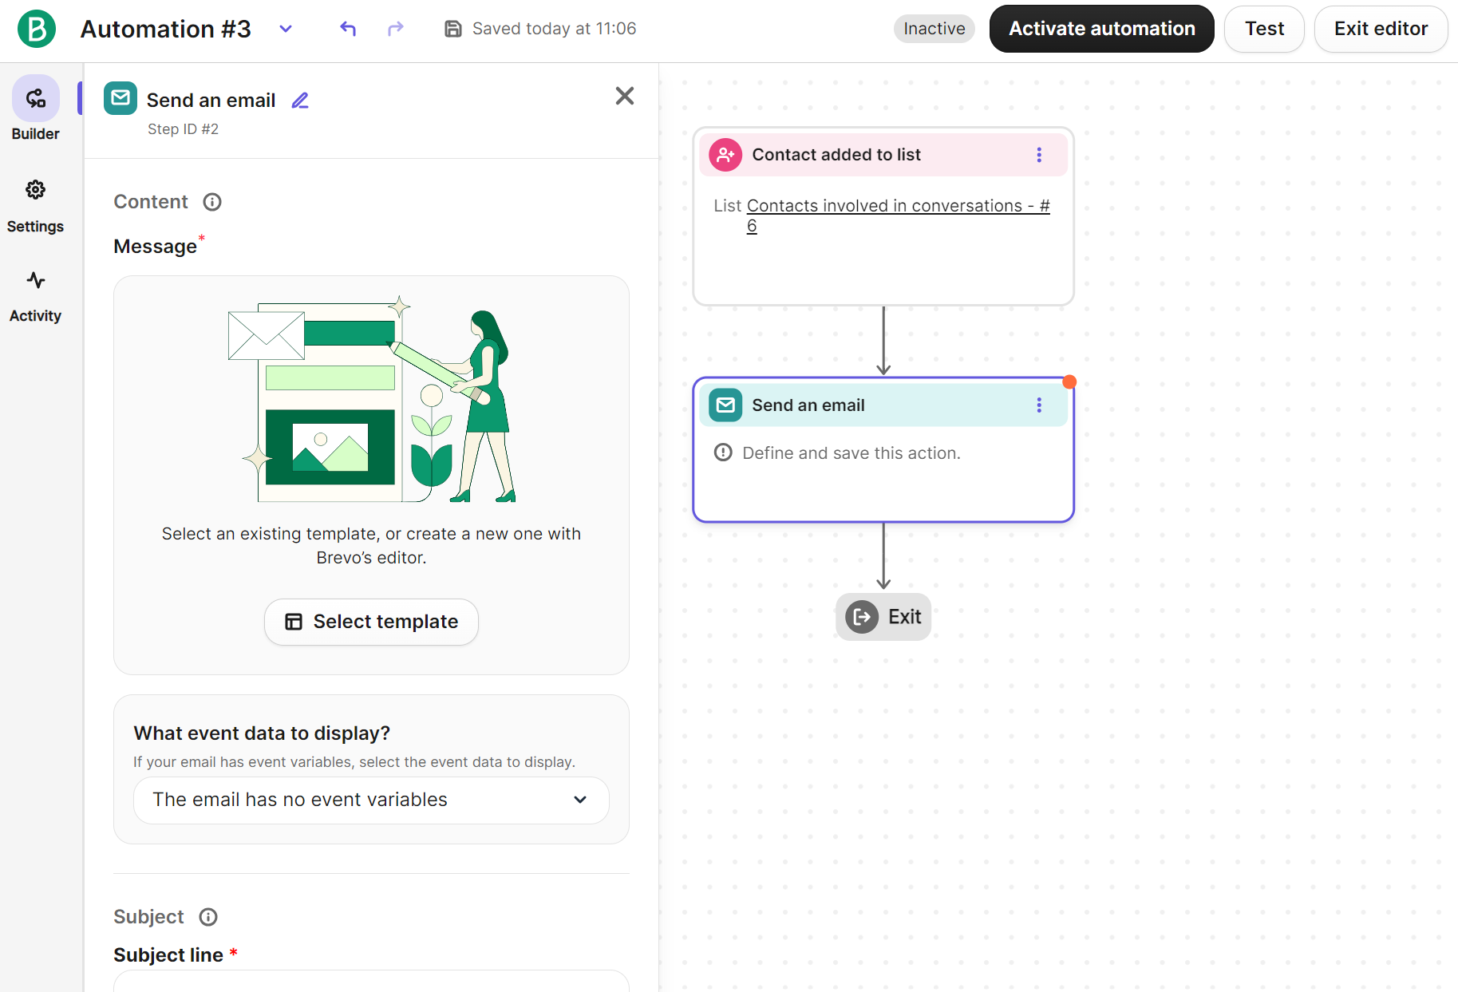This screenshot has width=1458, height=992.
Task: Open the Settings tab in sidebar
Action: pos(35,206)
